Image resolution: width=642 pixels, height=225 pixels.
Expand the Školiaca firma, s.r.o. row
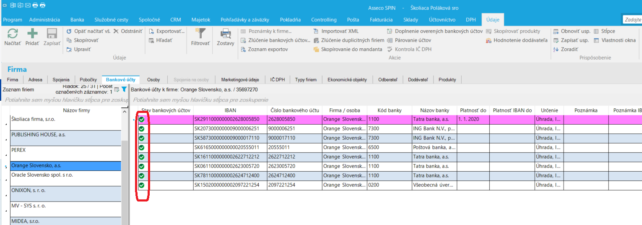pos(6,125)
